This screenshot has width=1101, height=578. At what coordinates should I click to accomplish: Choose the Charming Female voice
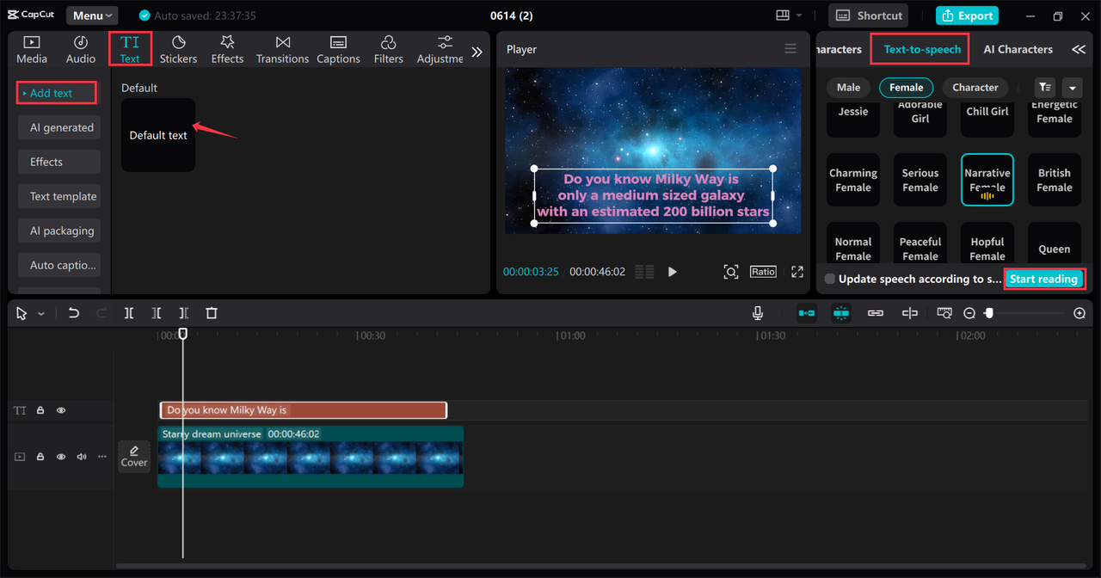coord(853,180)
